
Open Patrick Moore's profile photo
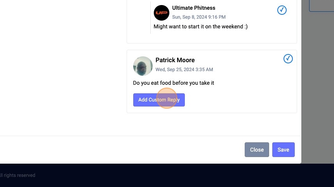tap(143, 66)
